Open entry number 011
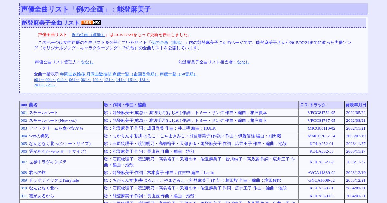Viewport: 387px width, 203px height. (x=24, y=196)
